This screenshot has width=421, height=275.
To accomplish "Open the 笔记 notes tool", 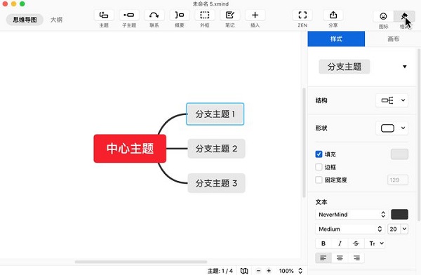I will pyautogui.click(x=230, y=15).
